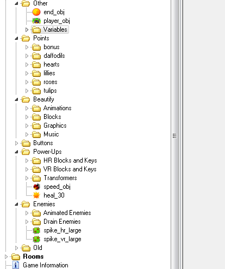This screenshot has height=269, width=225.
Task: Select the spike_hr_large label
Action: (62, 230)
